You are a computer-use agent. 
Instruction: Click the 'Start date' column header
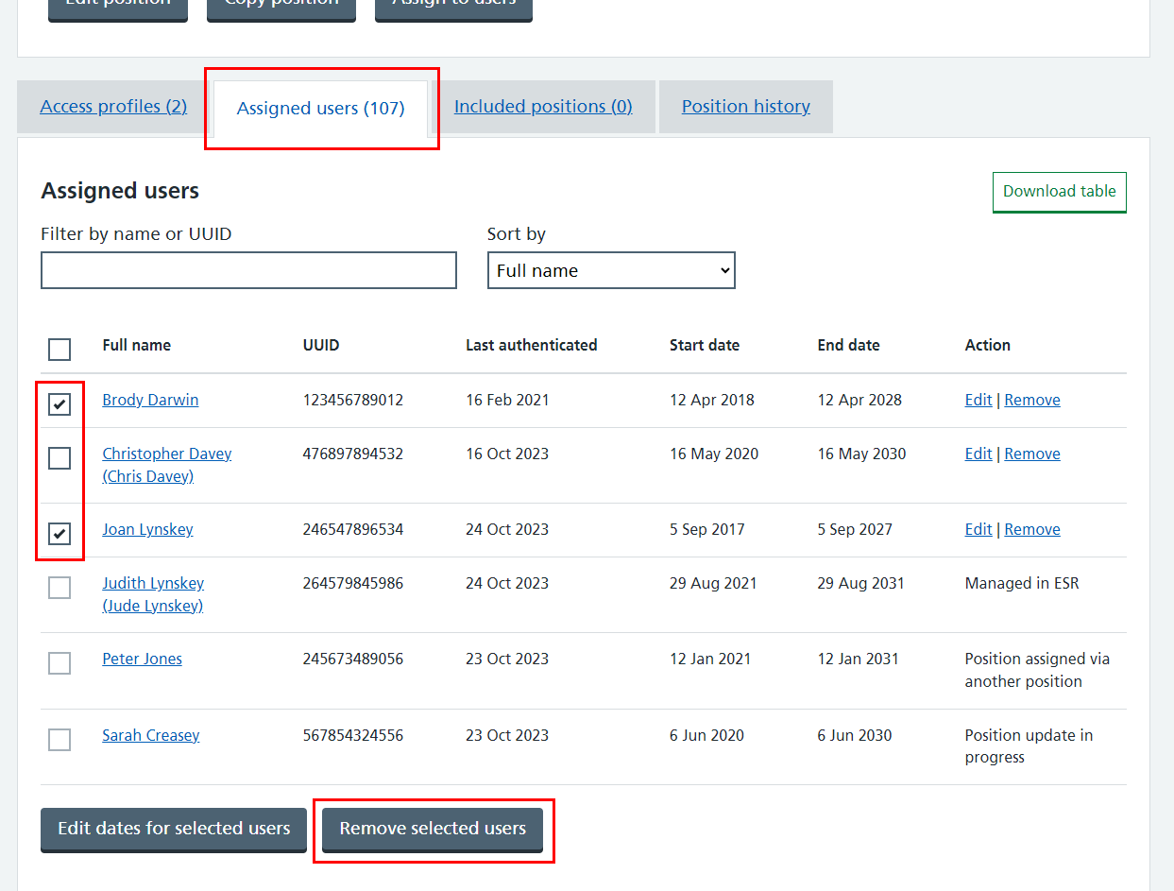point(705,345)
